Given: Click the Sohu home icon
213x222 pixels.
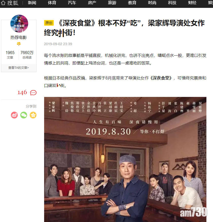Looking at the screenshot, I should pos(3,3).
